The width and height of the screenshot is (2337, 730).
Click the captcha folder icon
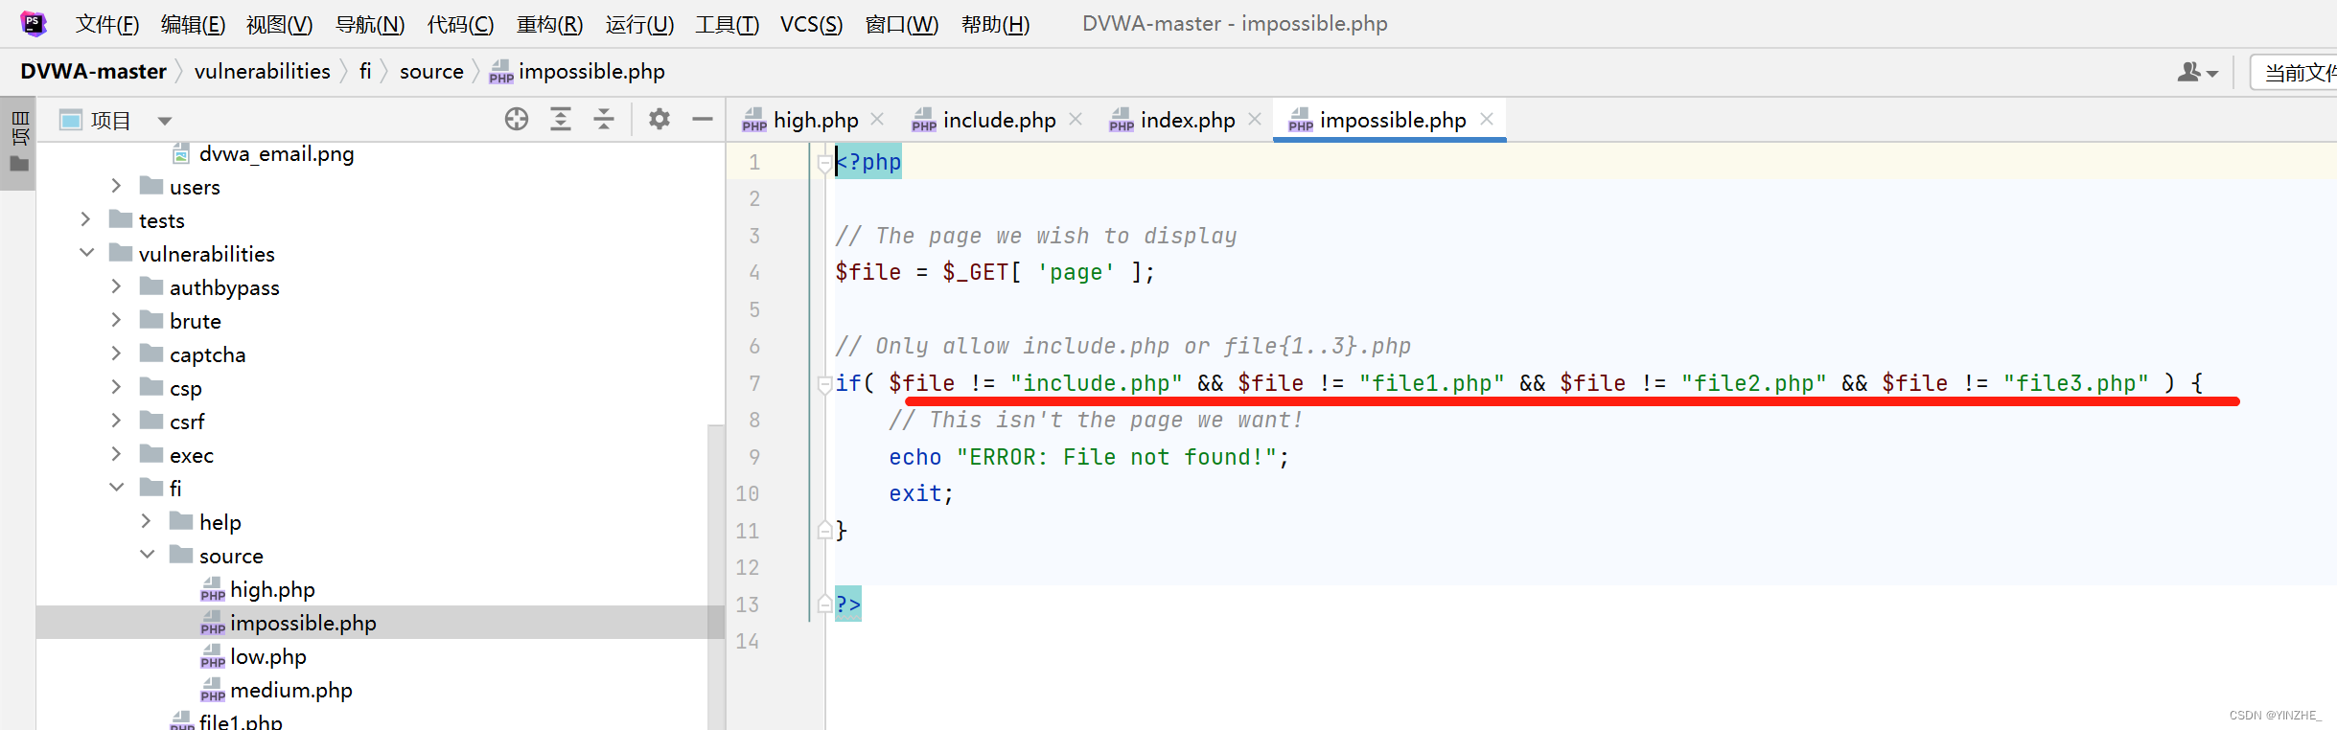(150, 354)
